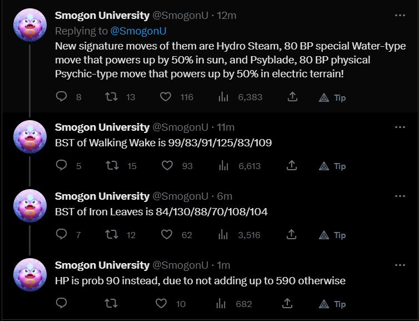Like the 'HP is prob 90' tweet

coord(162,304)
